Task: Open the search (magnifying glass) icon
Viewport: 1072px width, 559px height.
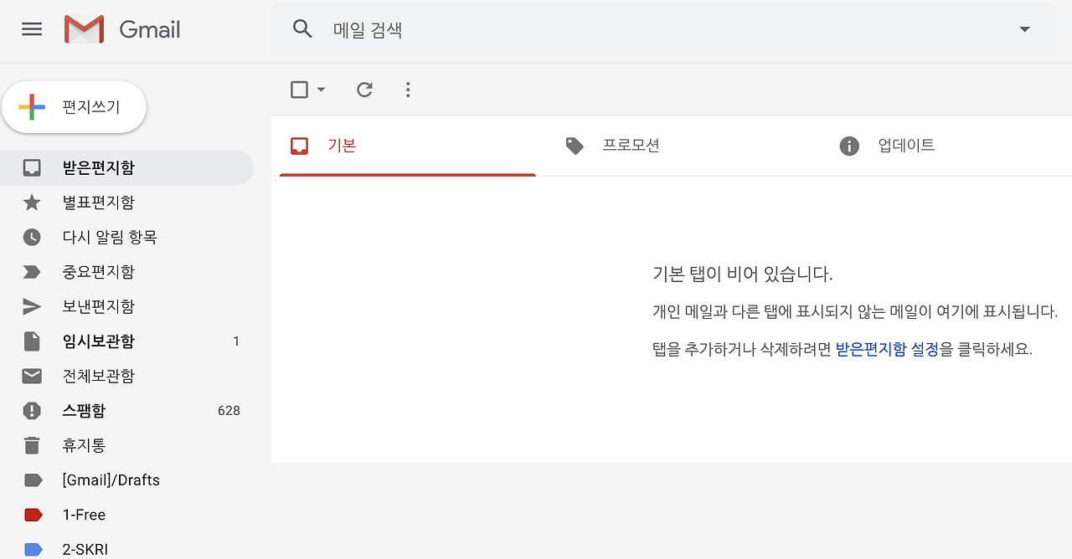Action: [302, 28]
